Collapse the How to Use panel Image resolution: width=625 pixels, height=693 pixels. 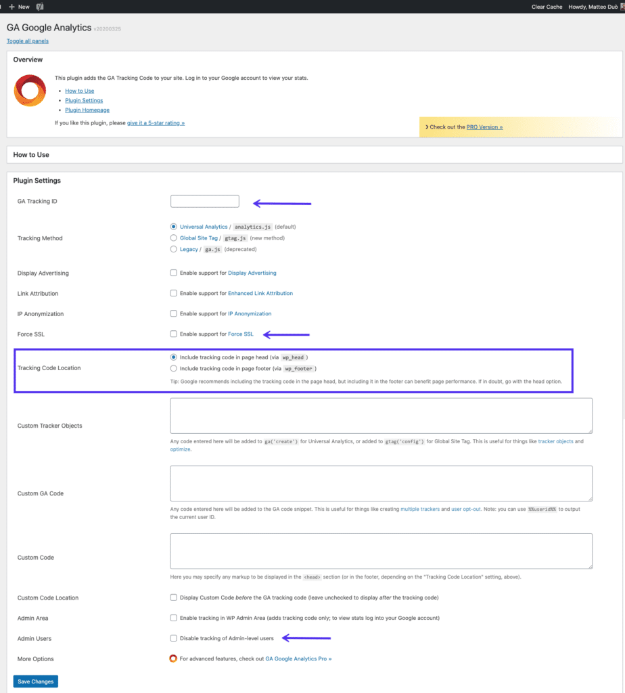tap(27, 154)
